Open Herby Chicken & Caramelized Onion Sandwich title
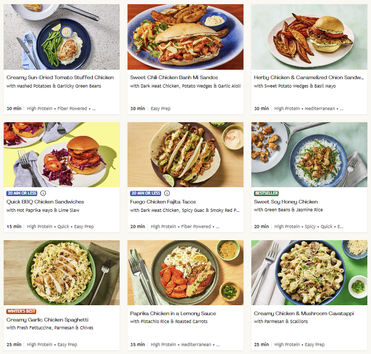The width and height of the screenshot is (371, 354). [x=309, y=78]
